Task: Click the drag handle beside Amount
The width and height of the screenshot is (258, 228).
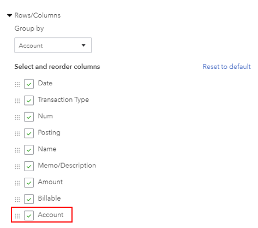Action: tap(17, 183)
